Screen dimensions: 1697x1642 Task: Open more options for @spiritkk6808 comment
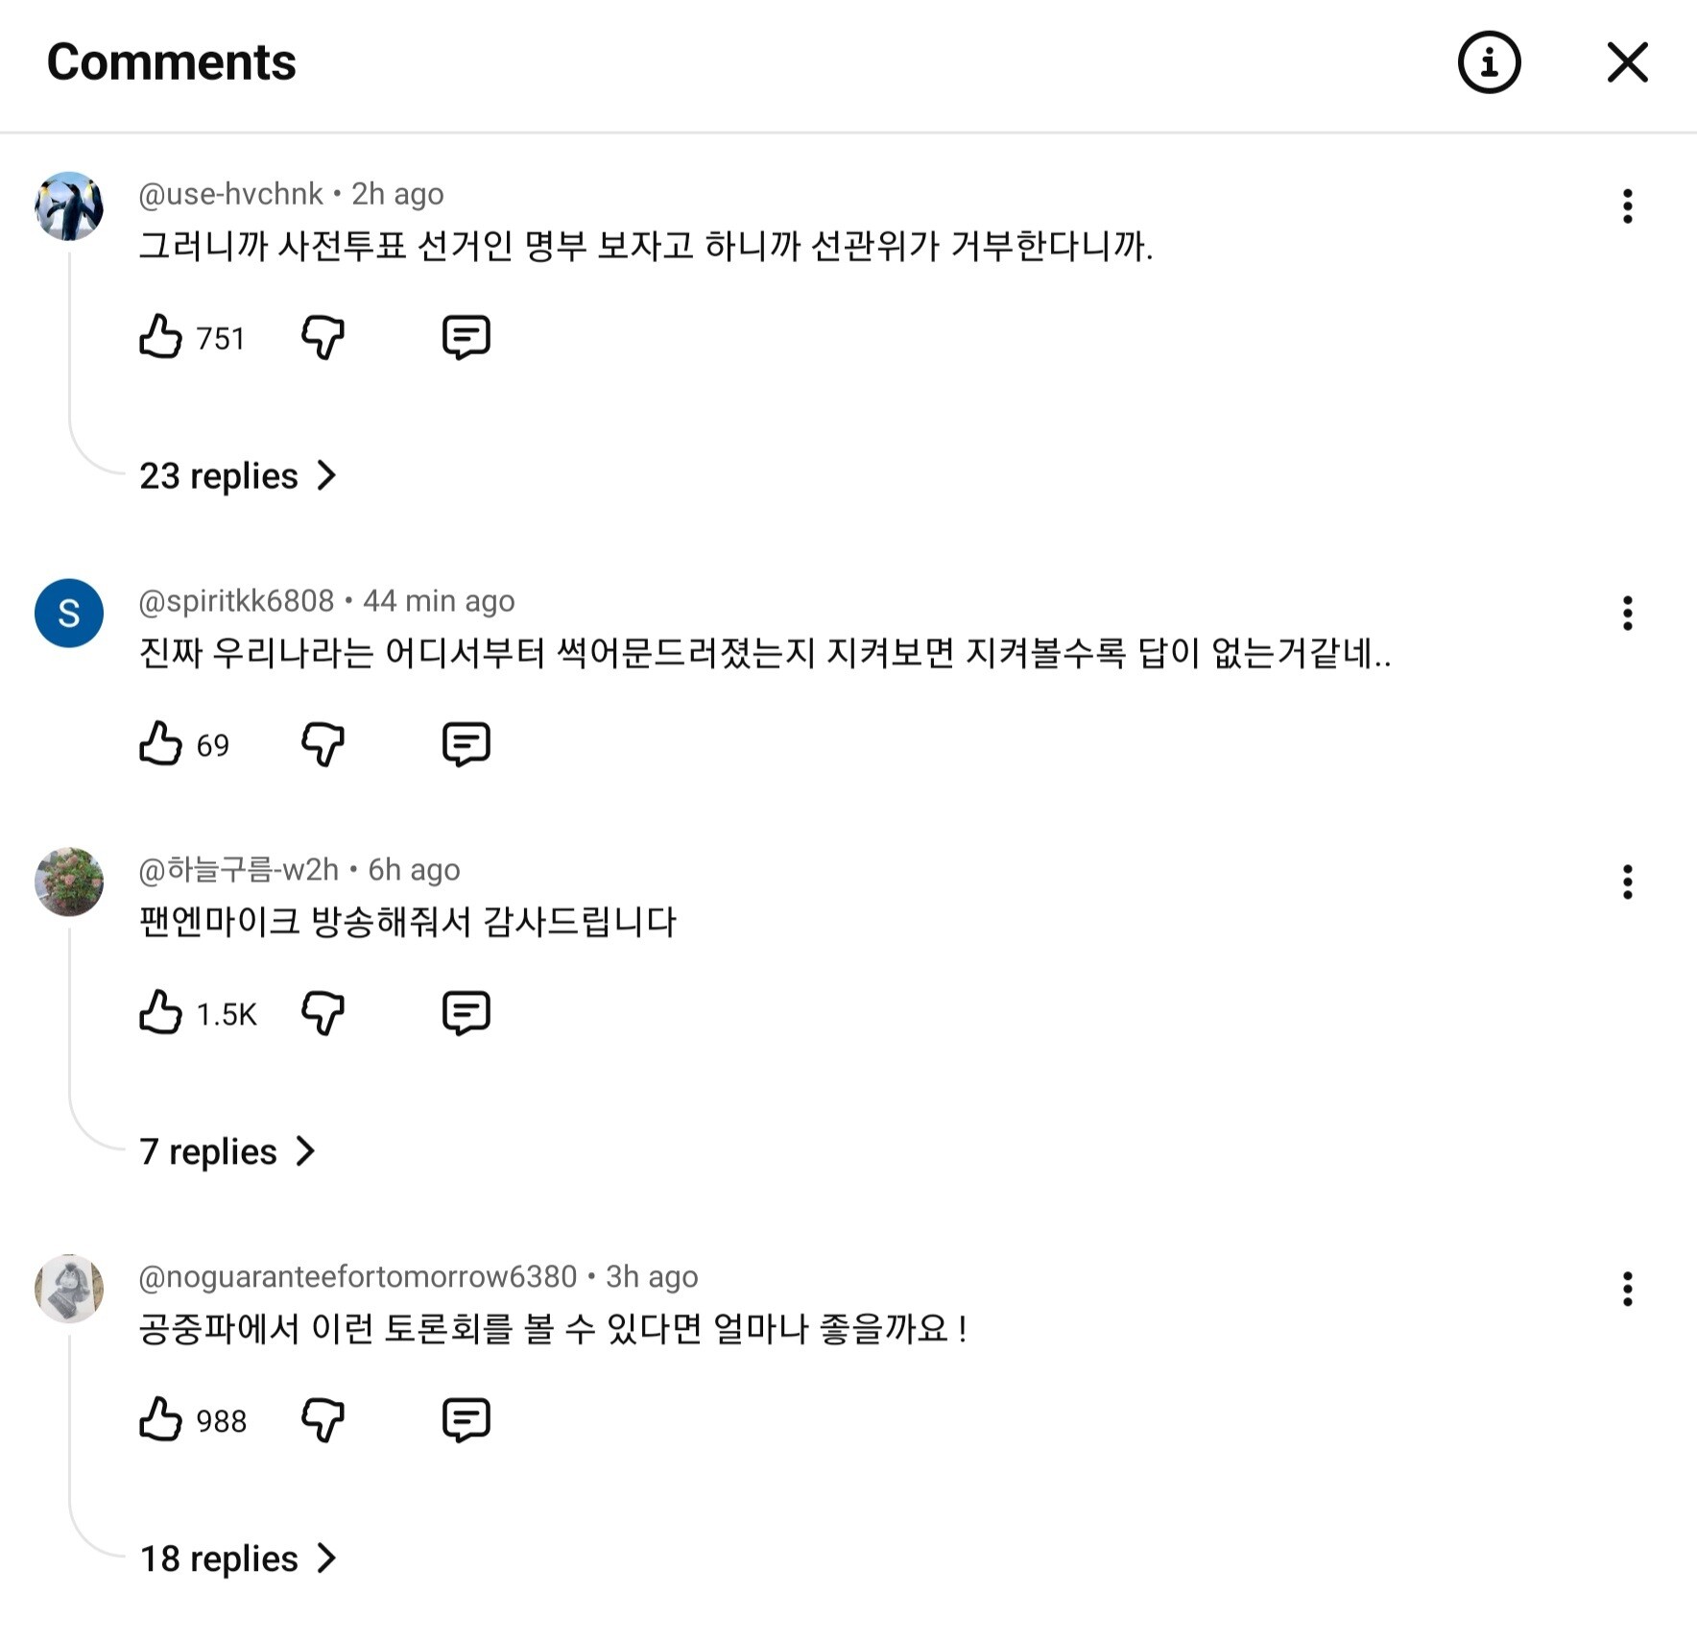(x=1627, y=614)
